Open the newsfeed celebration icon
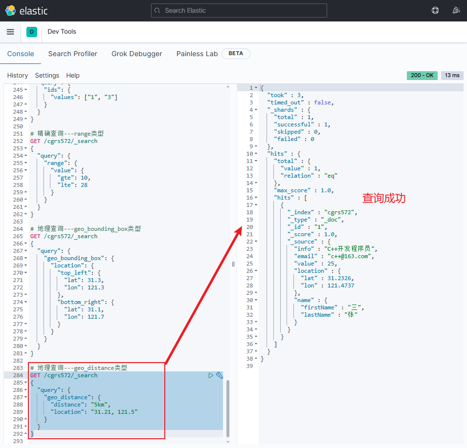The image size is (467, 448). point(456,11)
